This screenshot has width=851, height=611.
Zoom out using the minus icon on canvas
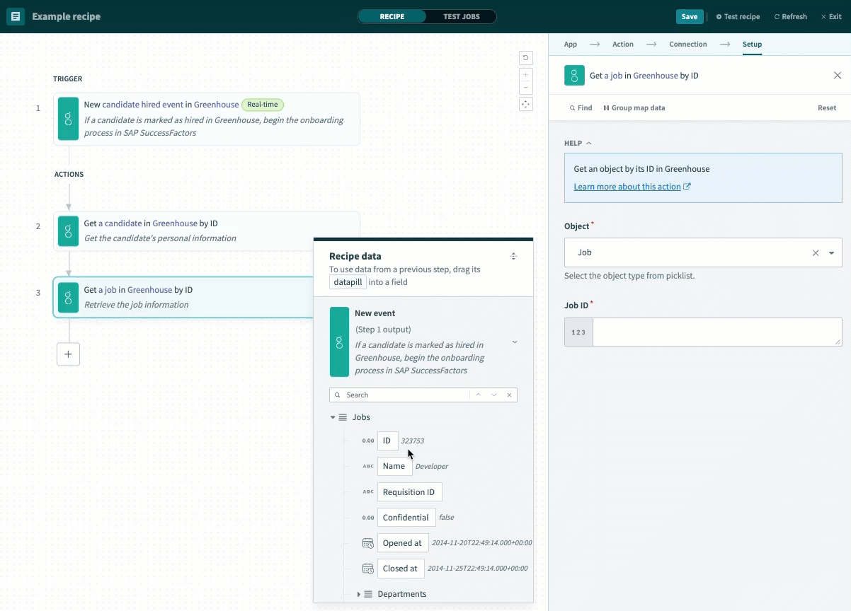[525, 88]
